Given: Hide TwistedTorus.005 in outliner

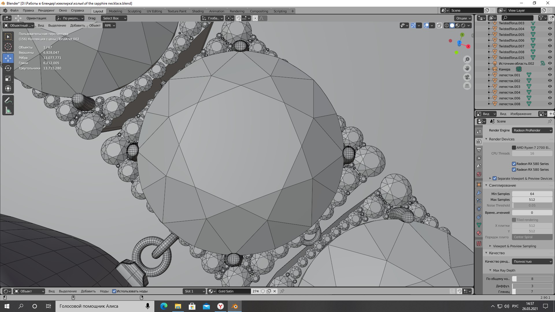Looking at the screenshot, I should pyautogui.click(x=550, y=35).
